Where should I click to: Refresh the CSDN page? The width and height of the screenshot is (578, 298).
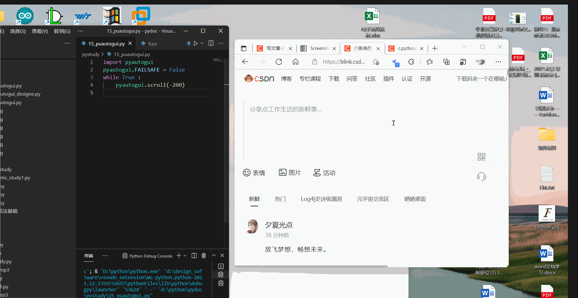(x=278, y=61)
